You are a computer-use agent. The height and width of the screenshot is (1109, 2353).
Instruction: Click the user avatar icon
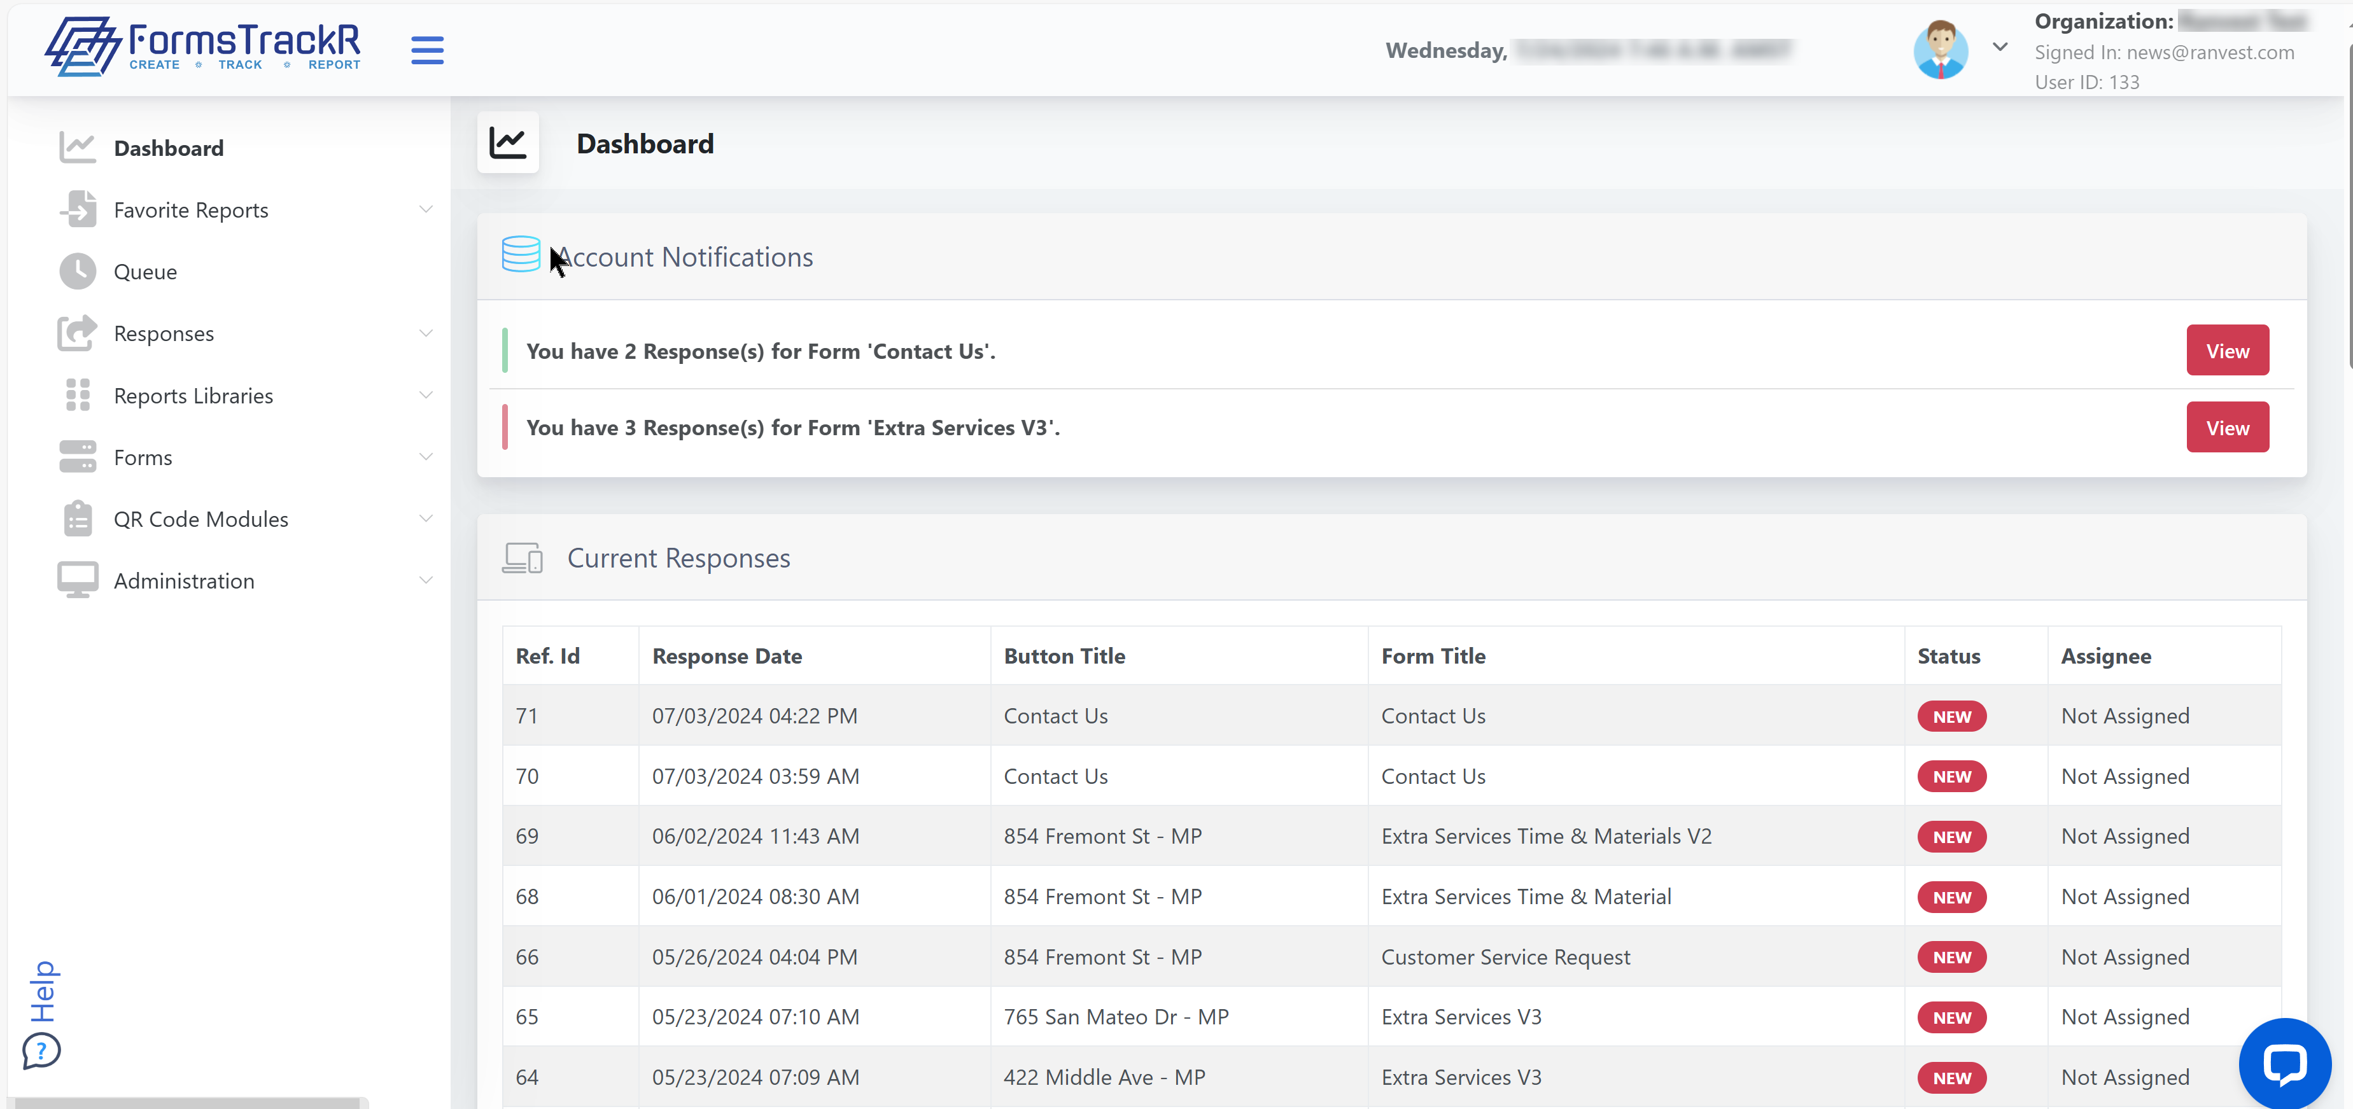1940,50
